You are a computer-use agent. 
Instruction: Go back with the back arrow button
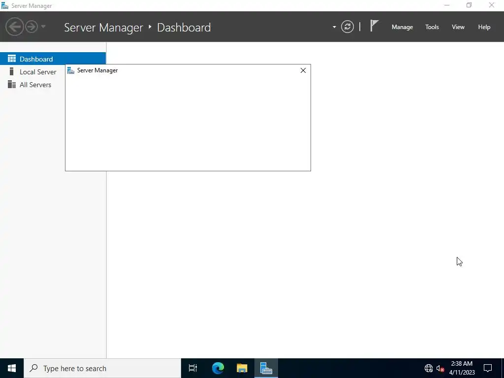(x=14, y=27)
